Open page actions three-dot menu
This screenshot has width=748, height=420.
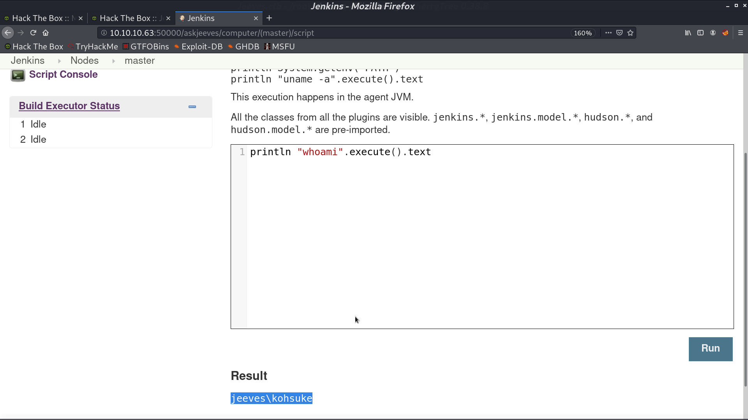609,33
